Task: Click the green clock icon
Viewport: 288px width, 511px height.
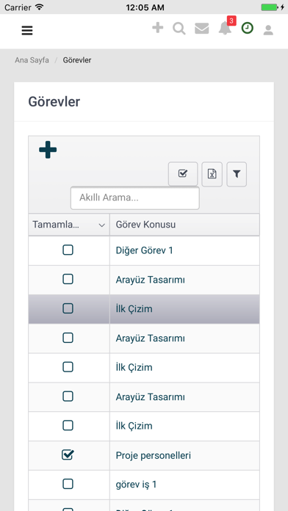Action: [248, 29]
